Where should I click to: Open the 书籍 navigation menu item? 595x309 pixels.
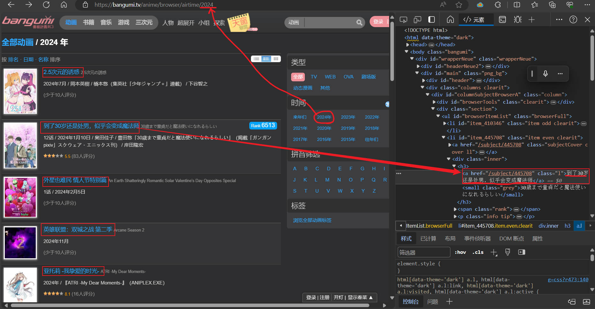(88, 22)
